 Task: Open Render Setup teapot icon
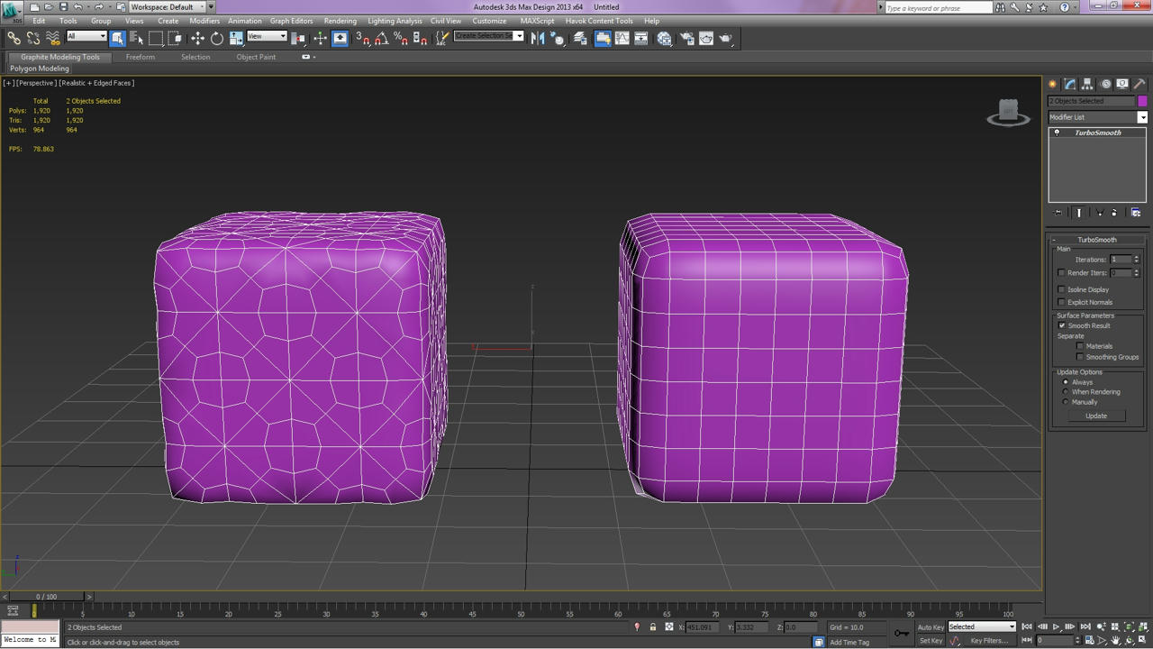click(x=686, y=38)
